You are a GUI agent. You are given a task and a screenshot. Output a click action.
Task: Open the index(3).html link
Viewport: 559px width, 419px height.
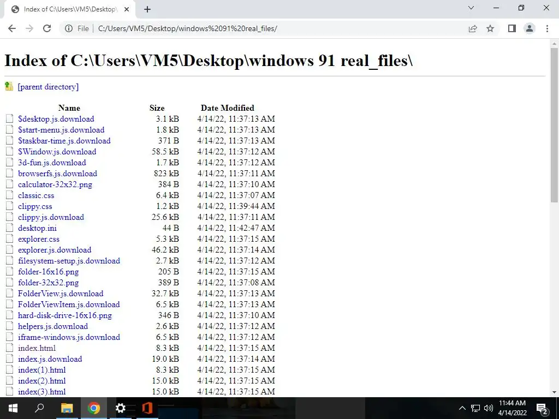[41, 392]
